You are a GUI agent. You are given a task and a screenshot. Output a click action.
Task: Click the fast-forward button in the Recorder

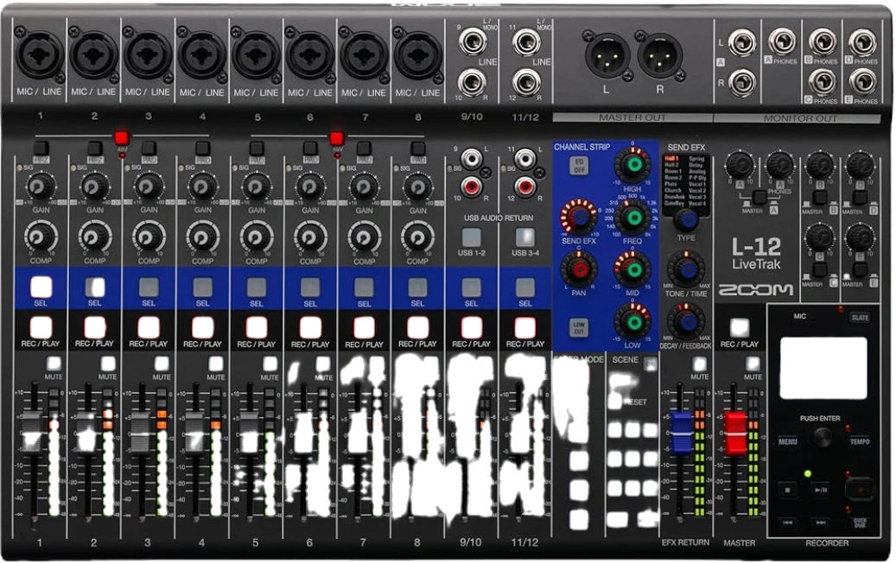(x=821, y=522)
